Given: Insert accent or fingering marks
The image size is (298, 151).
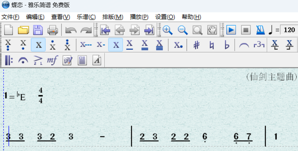Looking at the screenshot, I should (x=38, y=60).
